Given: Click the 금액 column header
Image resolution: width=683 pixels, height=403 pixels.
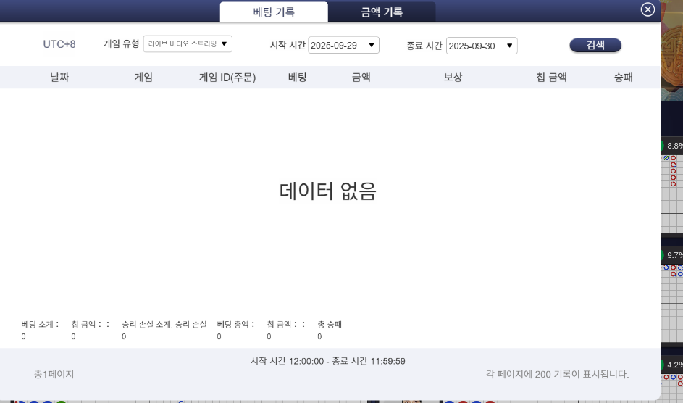Looking at the screenshot, I should (x=361, y=78).
